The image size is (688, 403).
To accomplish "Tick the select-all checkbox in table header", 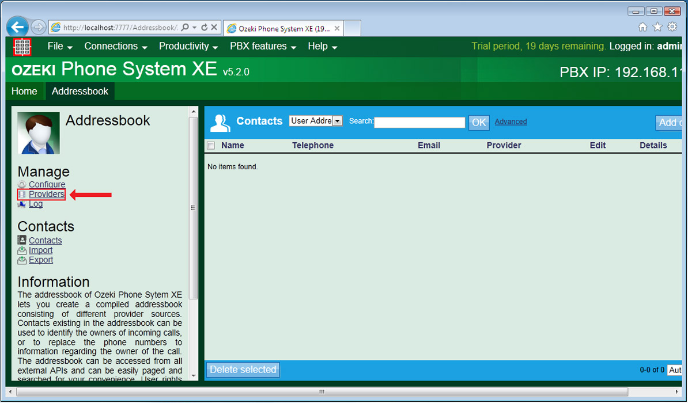I will tap(211, 146).
